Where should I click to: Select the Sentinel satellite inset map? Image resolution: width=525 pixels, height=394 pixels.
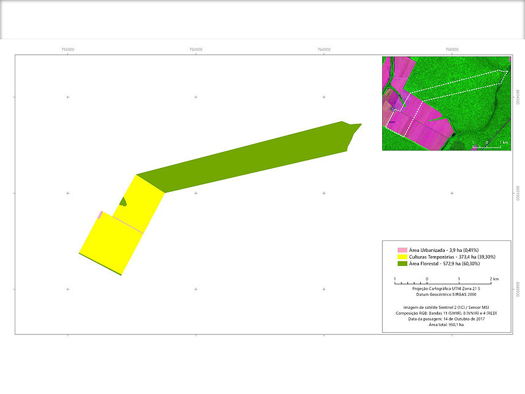(446, 103)
